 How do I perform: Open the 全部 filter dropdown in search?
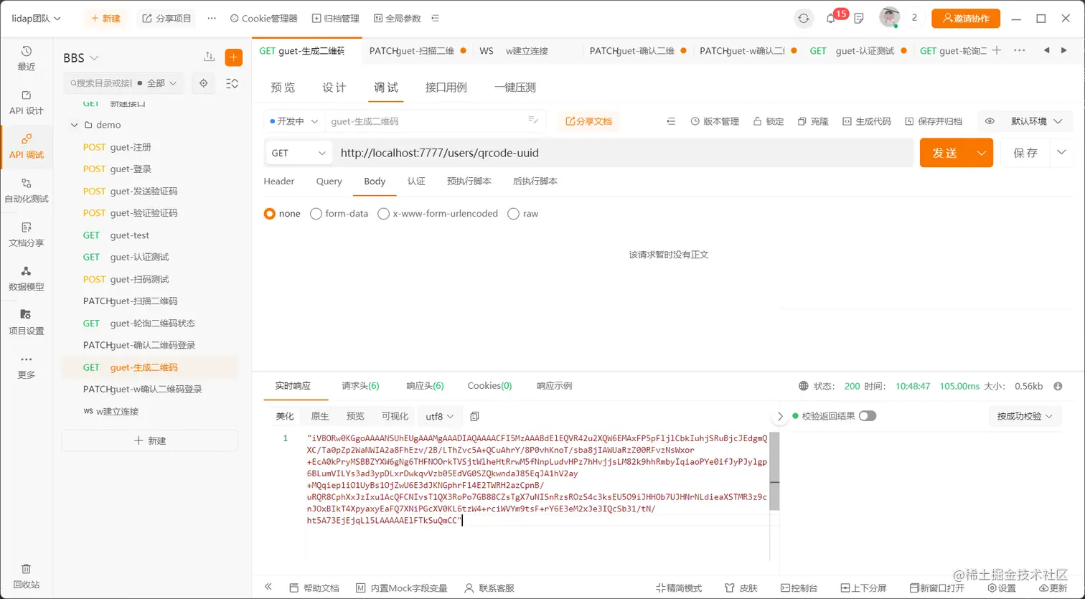click(x=161, y=83)
